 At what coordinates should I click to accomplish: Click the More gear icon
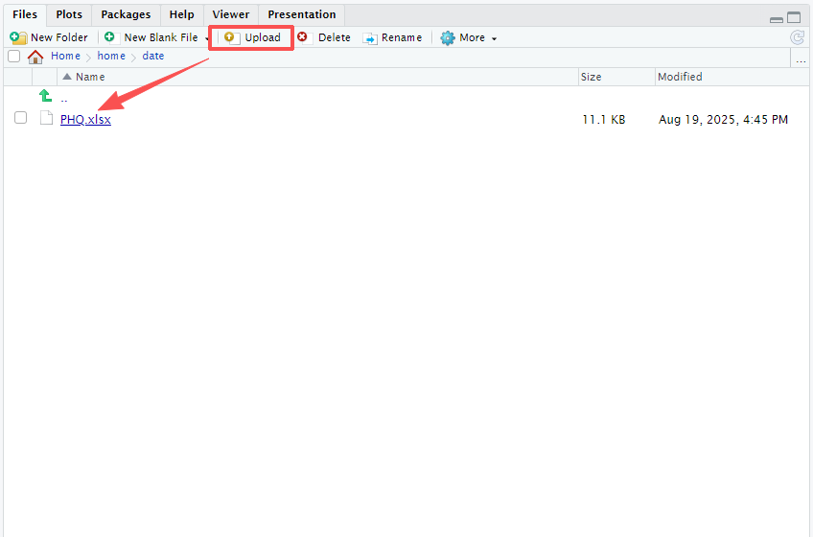[448, 37]
